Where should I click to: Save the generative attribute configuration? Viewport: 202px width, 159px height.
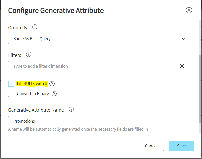click(181, 146)
